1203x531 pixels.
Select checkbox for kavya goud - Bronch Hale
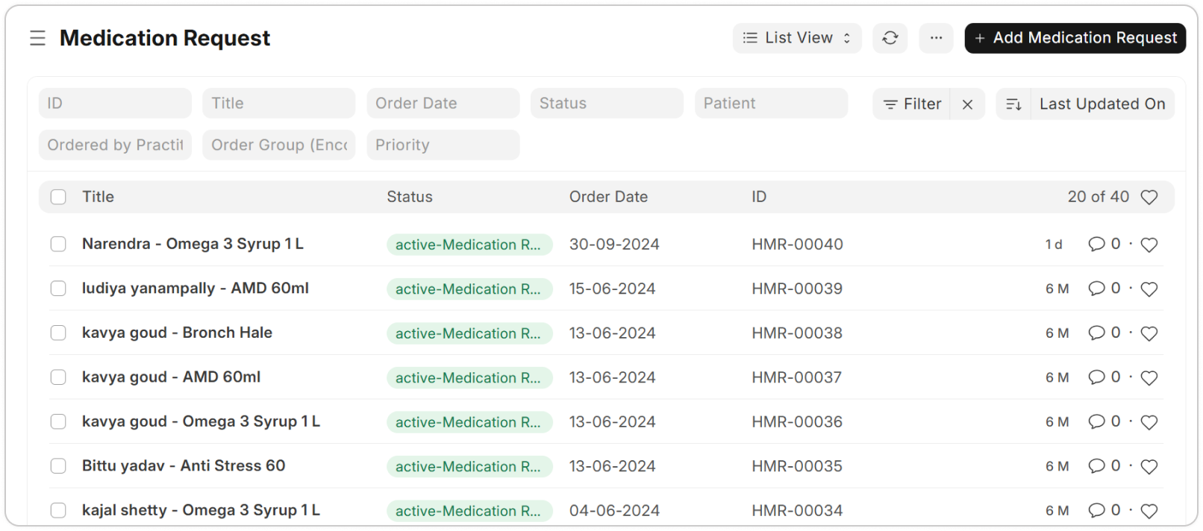58,333
